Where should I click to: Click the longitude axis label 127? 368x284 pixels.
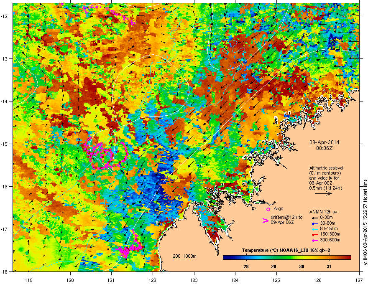359,280
